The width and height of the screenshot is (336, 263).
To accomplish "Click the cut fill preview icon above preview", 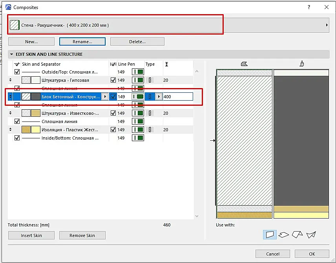I will tap(244, 64).
